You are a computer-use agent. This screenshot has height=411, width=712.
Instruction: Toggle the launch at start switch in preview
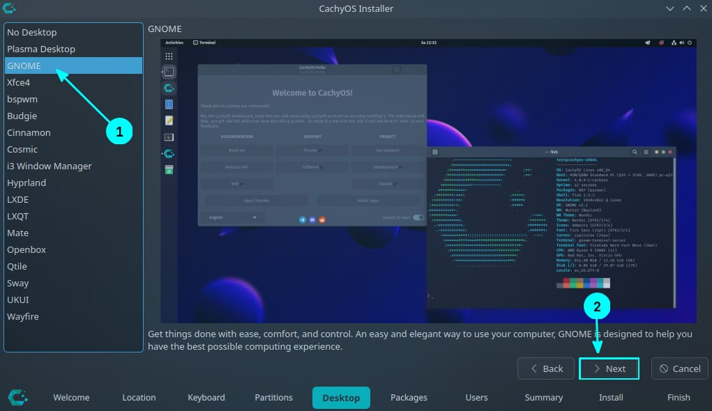pyautogui.click(x=418, y=217)
